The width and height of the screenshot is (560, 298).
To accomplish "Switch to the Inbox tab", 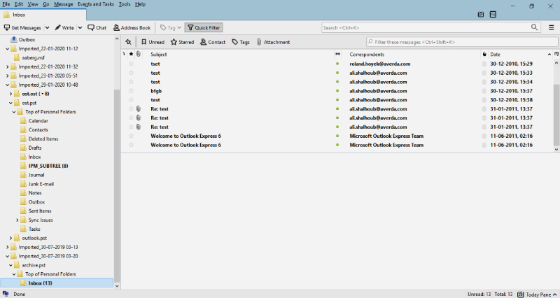I will pyautogui.click(x=43, y=15).
